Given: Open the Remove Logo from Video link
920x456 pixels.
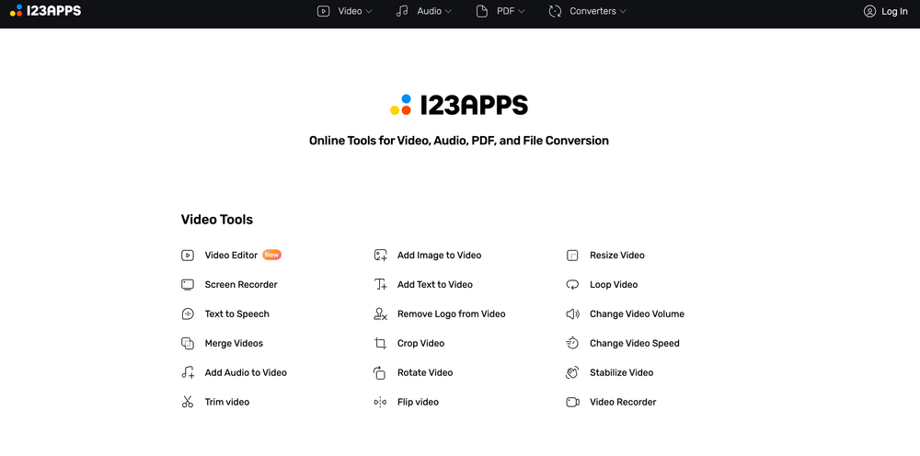Looking at the screenshot, I should (451, 314).
